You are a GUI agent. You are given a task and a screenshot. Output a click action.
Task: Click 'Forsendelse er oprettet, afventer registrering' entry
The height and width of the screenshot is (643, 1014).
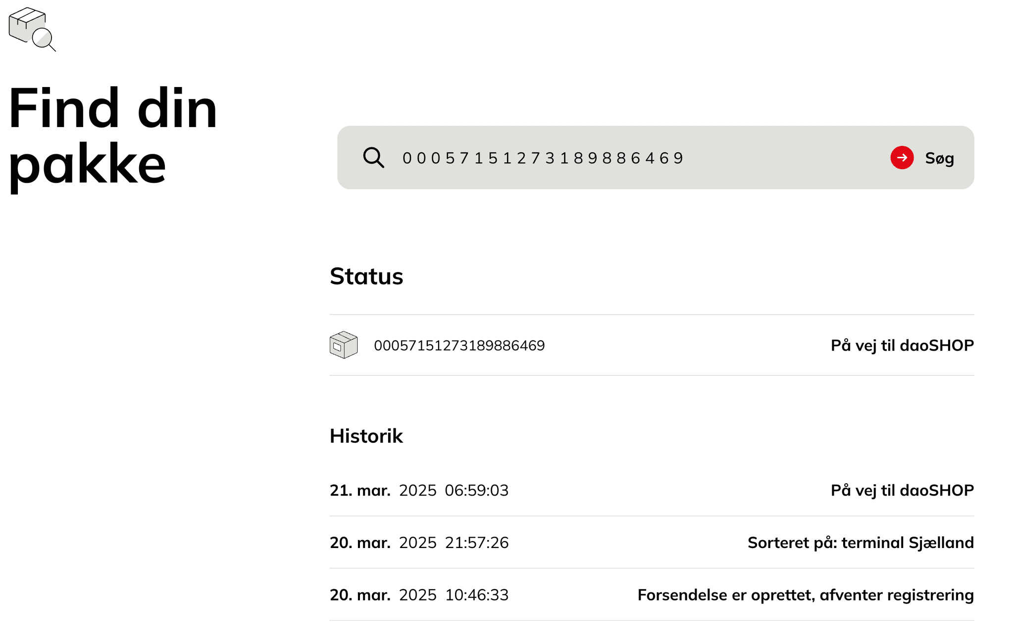pos(806,595)
